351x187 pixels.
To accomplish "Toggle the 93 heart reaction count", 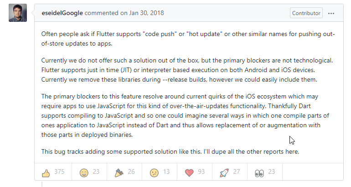I will point(201,172).
